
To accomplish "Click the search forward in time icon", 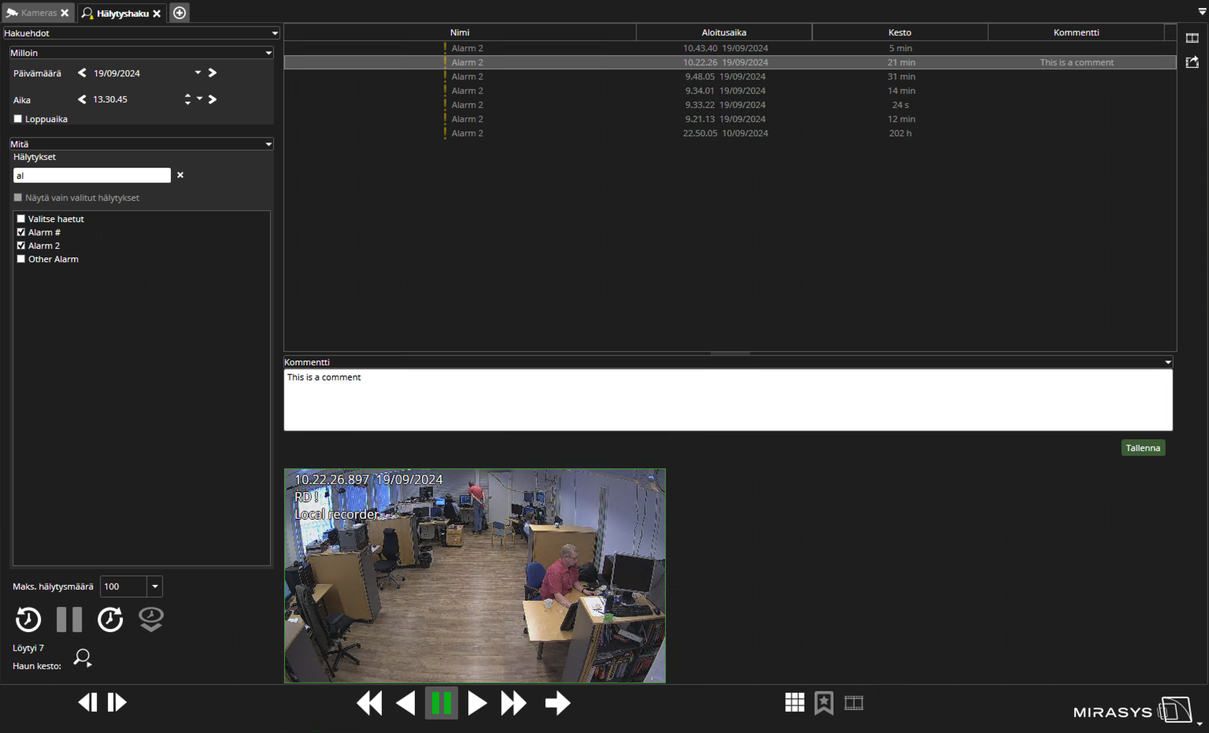I will 110,620.
